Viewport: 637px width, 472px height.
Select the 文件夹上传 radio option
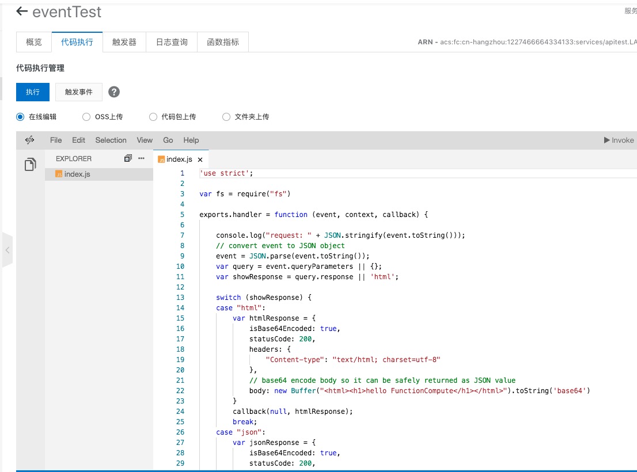226,117
